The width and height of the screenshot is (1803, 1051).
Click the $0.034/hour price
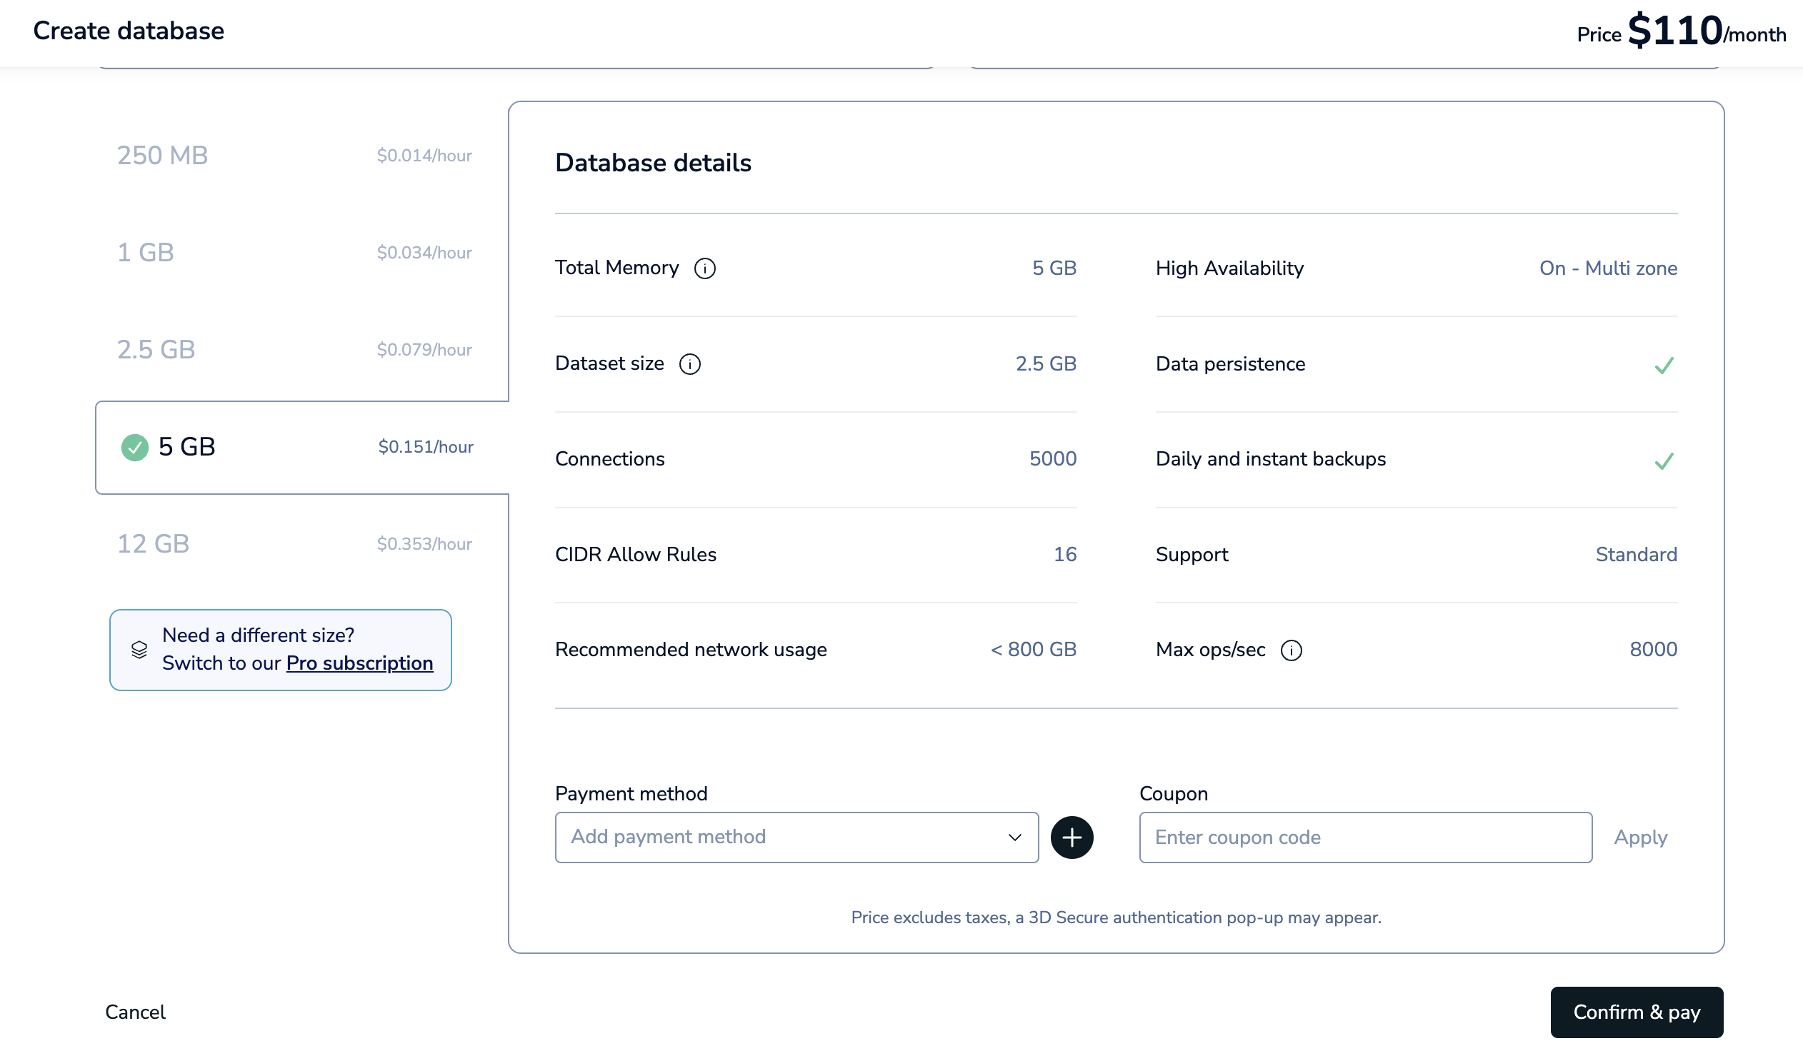[424, 253]
